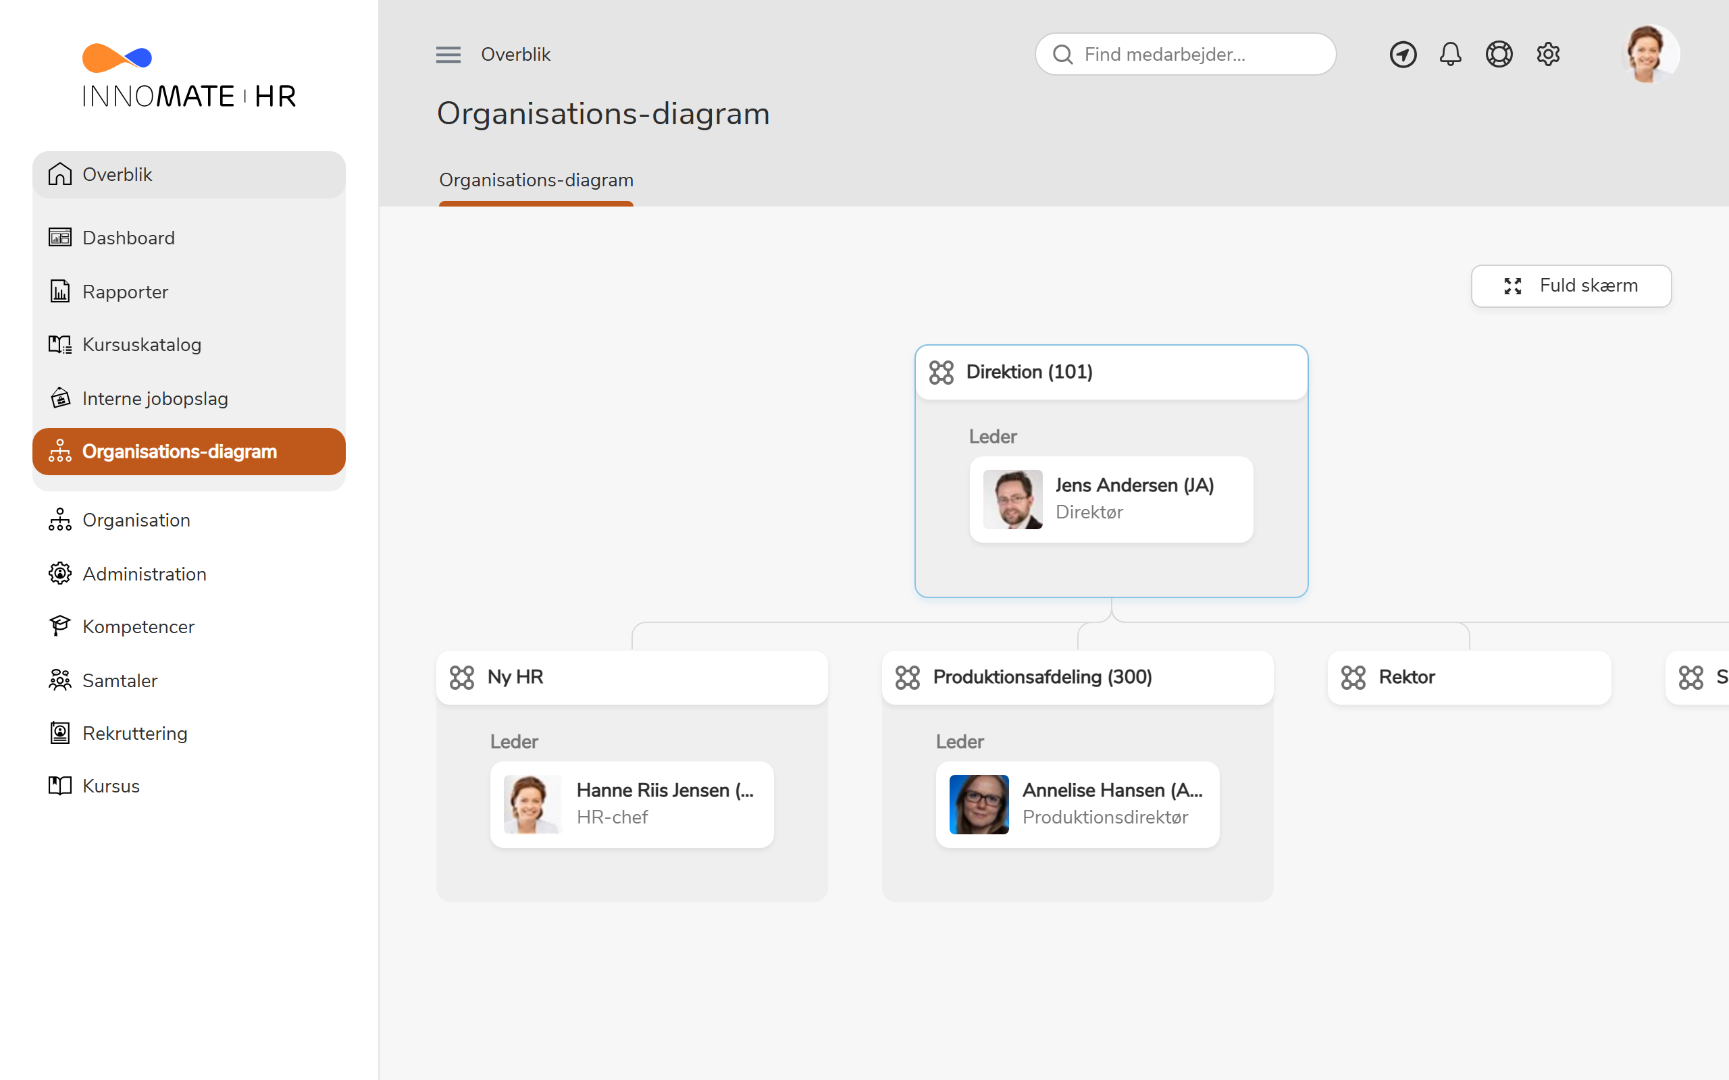Click the Produktionsdirektør job title text
This screenshot has width=1729, height=1080.
tap(1105, 817)
